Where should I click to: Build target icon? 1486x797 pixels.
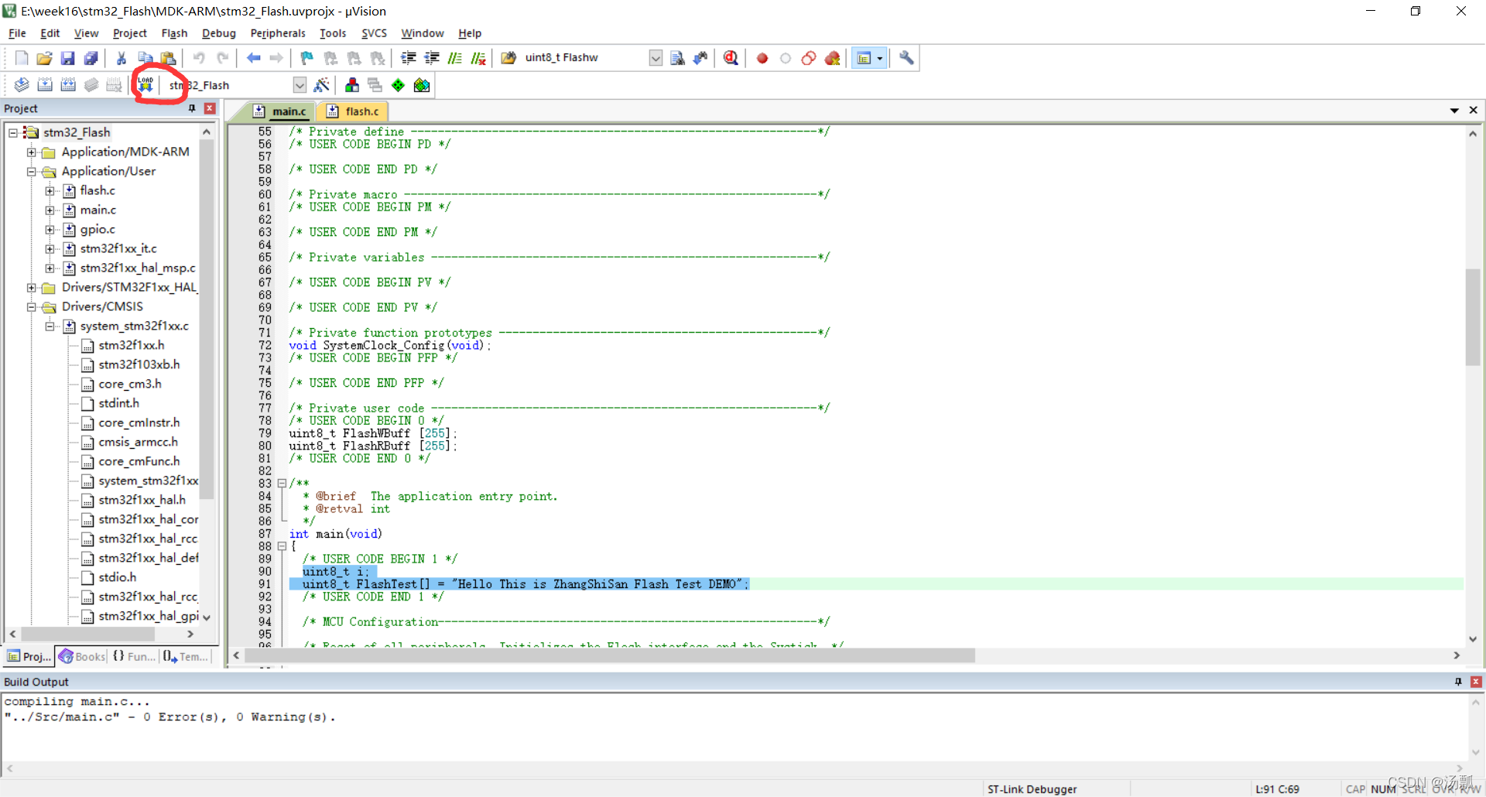tap(45, 85)
